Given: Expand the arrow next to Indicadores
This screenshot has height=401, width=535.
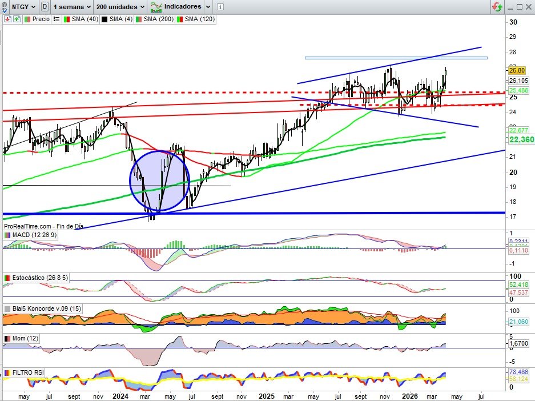Looking at the screenshot, I should click(208, 6).
